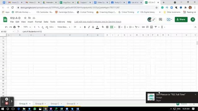Select the Paint format tool
Viewport: 198px width, 111px height.
point(19,27)
